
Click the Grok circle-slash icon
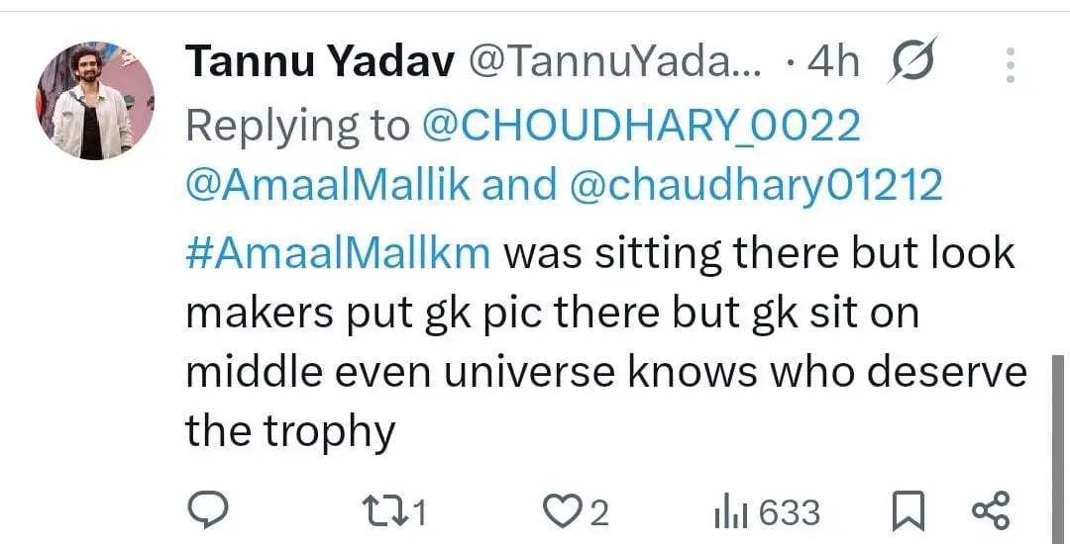(x=912, y=63)
